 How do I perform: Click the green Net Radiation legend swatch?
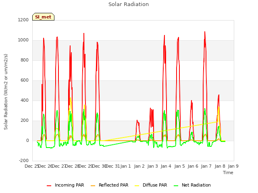176,185
